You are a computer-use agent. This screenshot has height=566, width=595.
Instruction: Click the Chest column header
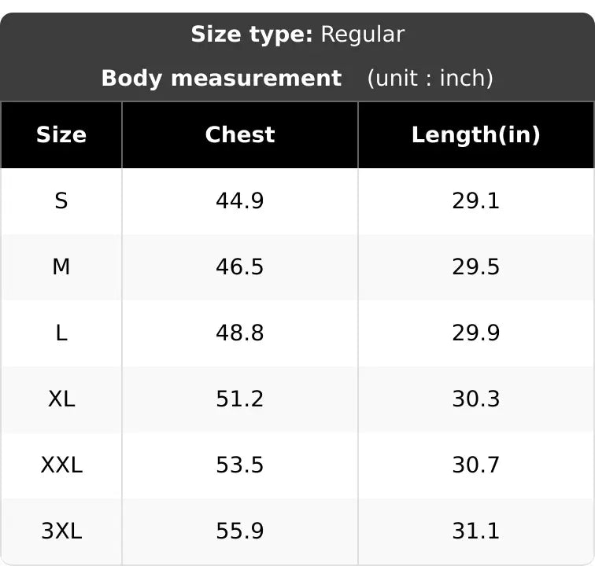[240, 135]
